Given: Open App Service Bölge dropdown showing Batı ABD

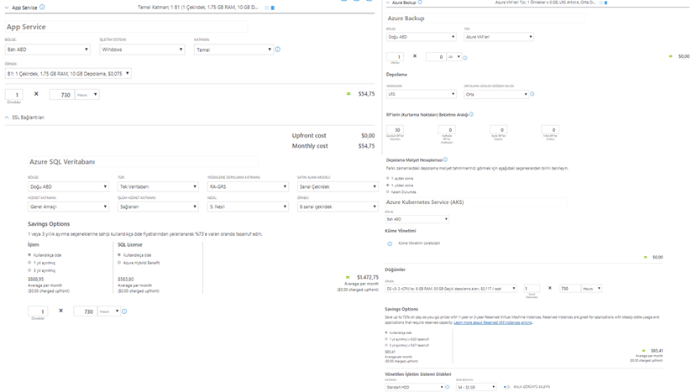Looking at the screenshot, I should tap(48, 50).
